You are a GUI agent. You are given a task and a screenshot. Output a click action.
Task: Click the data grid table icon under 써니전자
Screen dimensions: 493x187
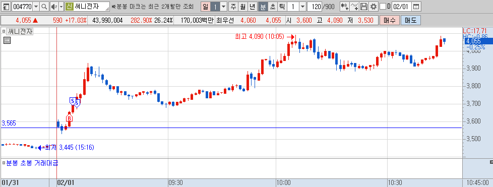coord(7,40)
